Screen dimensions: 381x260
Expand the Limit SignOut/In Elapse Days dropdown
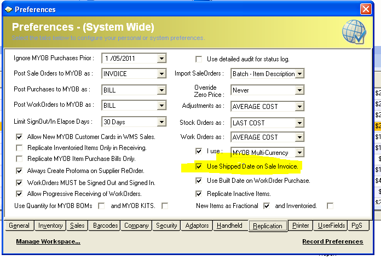pos(161,122)
